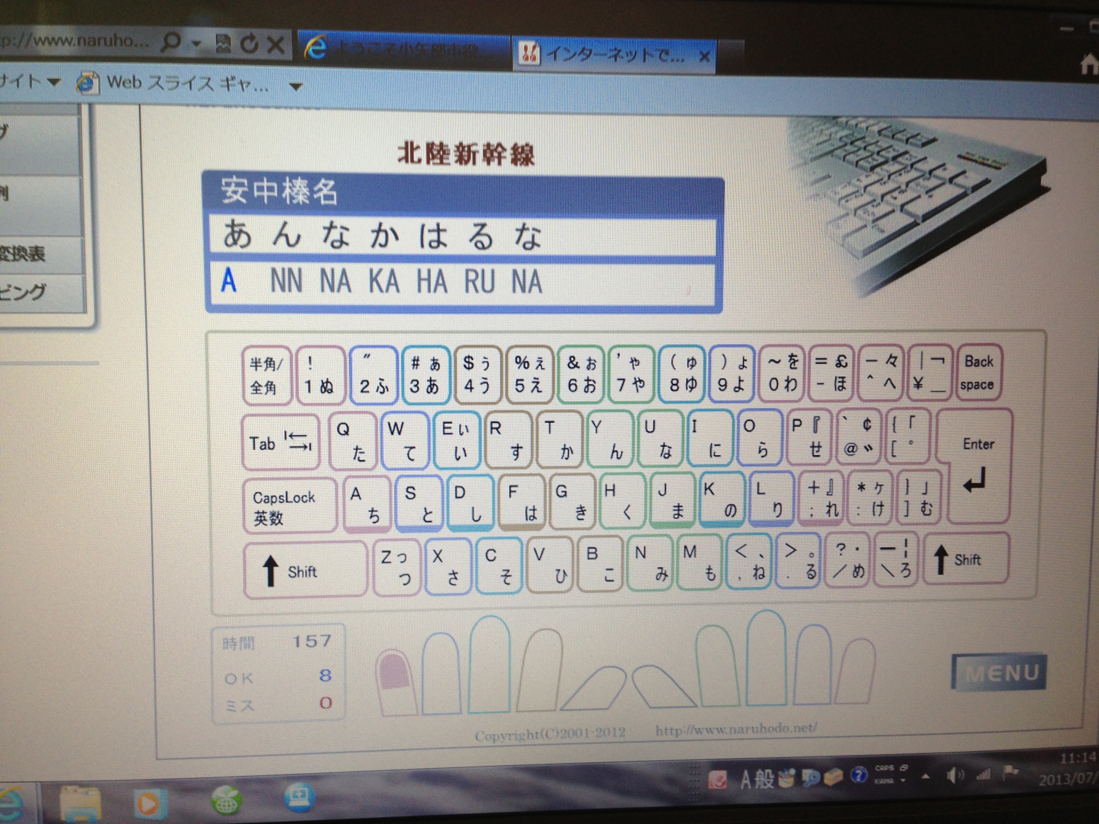This screenshot has height=824, width=1099.
Task: Click the browser address bar URL
Action: coord(74,41)
